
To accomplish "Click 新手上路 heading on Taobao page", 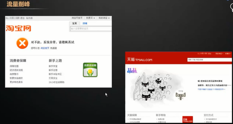I will (x=55, y=61).
